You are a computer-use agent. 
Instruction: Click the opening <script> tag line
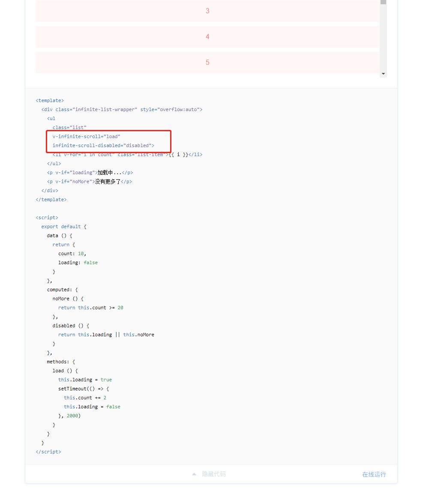pyautogui.click(x=47, y=217)
